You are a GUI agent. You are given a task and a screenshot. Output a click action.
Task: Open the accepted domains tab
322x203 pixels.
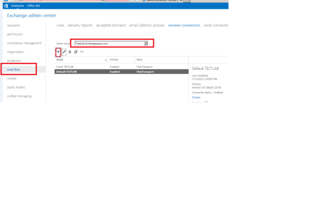coord(111,25)
